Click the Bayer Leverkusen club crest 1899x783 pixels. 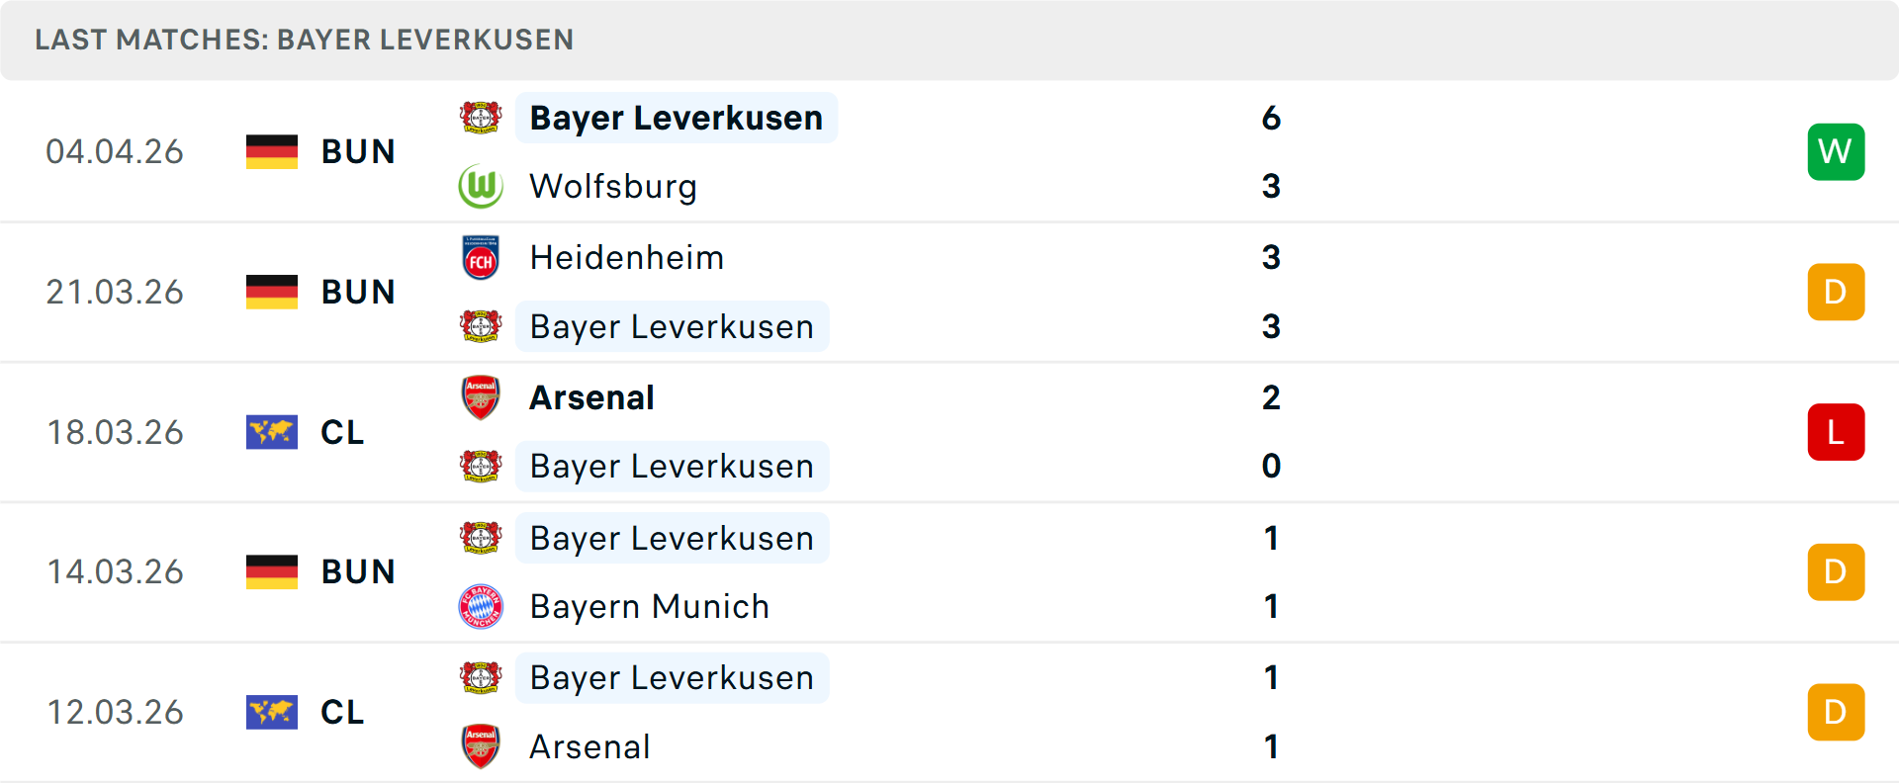click(481, 117)
